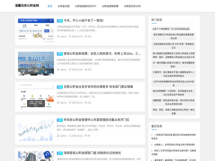The image size is (215, 161).
Task: Click author icon on 2025-02-24 post
Action: [58, 69]
